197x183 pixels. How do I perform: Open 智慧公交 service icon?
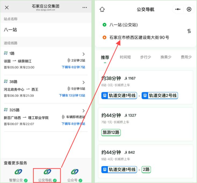[18, 172]
